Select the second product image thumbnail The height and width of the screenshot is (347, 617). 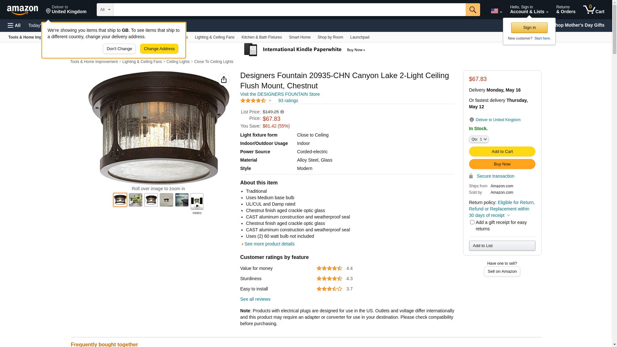coord(136,200)
